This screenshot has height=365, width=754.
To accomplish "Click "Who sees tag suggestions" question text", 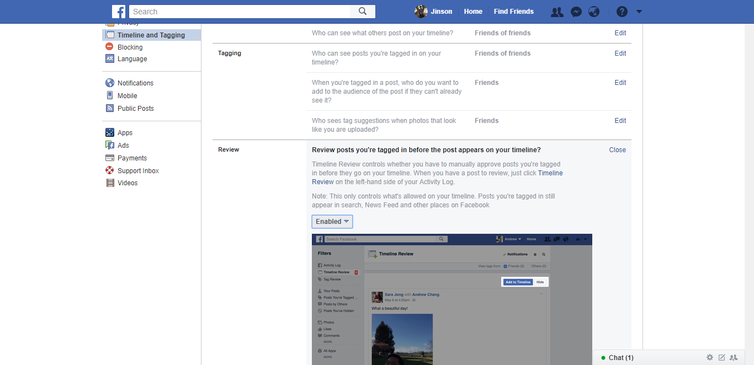I will point(384,125).
